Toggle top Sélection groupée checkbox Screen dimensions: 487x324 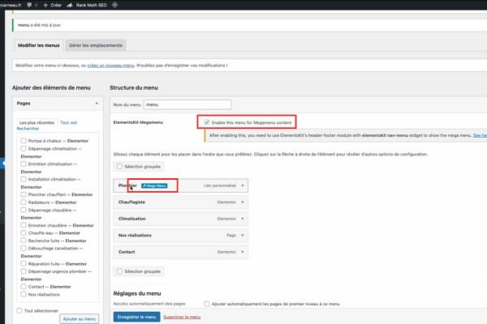[x=121, y=164]
